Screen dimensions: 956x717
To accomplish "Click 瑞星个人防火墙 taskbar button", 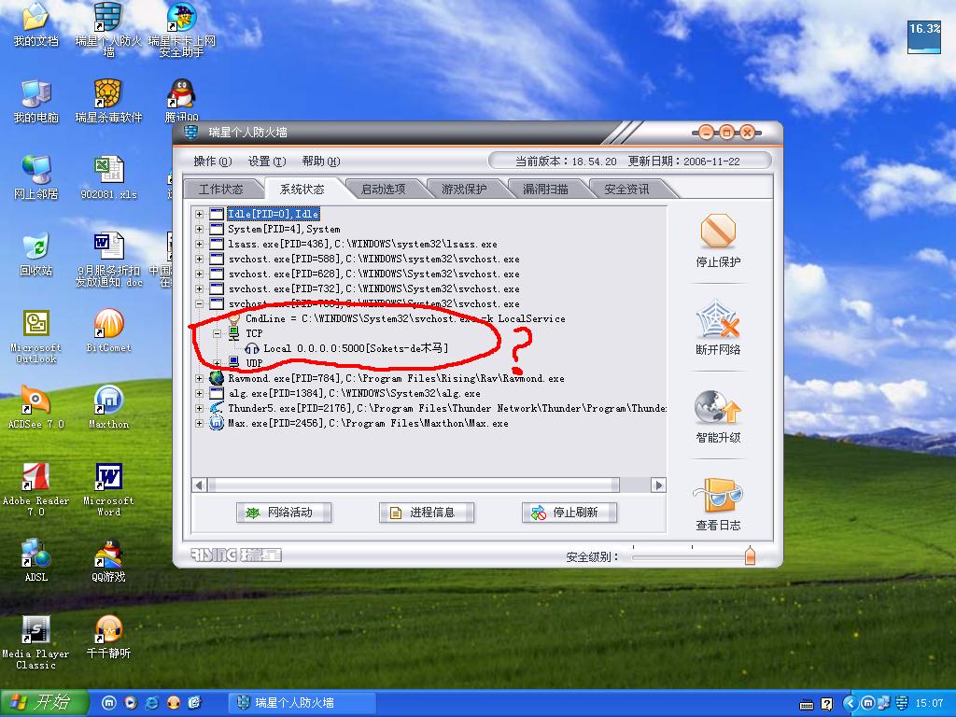I will 302,702.
